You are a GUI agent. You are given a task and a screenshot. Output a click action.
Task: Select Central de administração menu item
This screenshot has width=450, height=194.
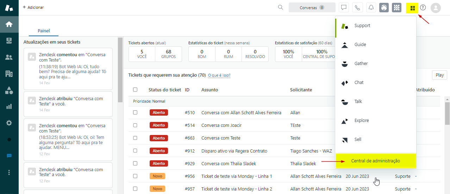(x=376, y=161)
